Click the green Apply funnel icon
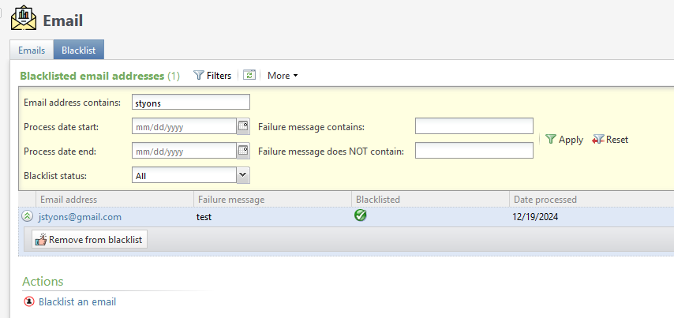674x318 pixels. [551, 139]
